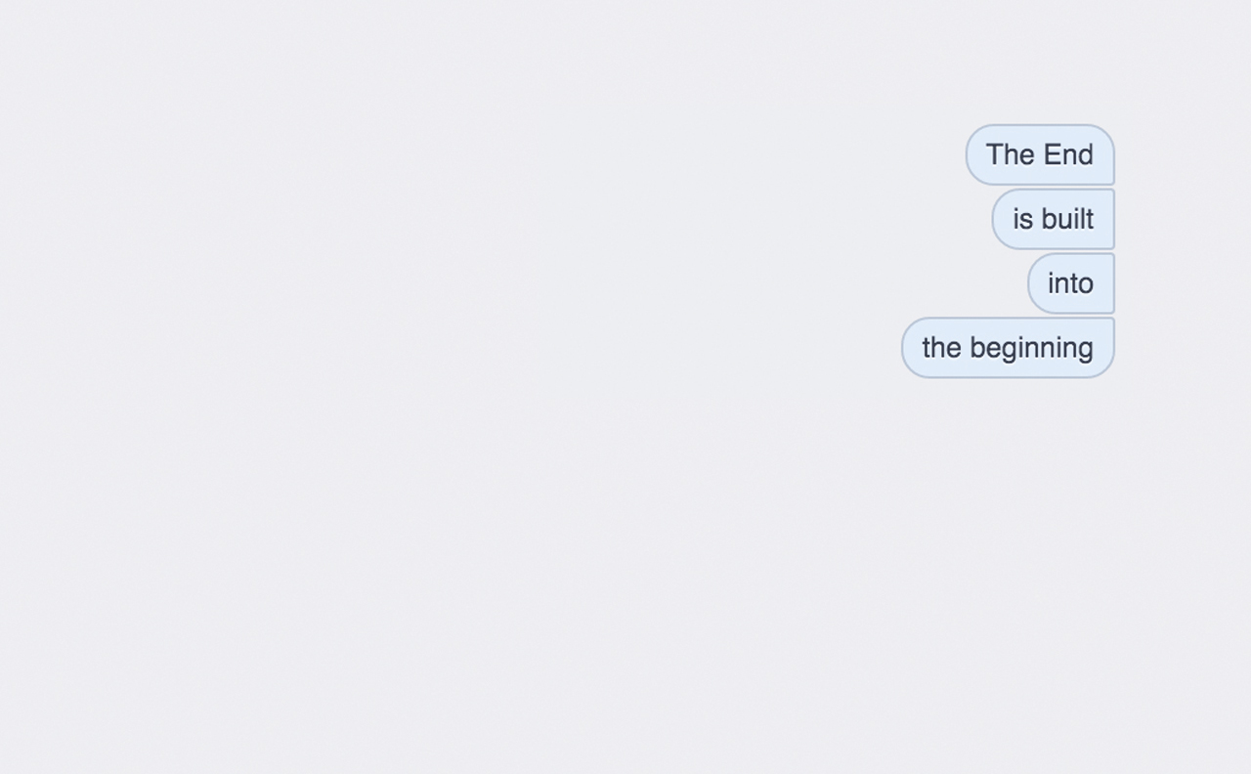Screen dimensions: 1251x774
Task: Click the empty conversation area left of the bubbles
Action: (440, 391)
